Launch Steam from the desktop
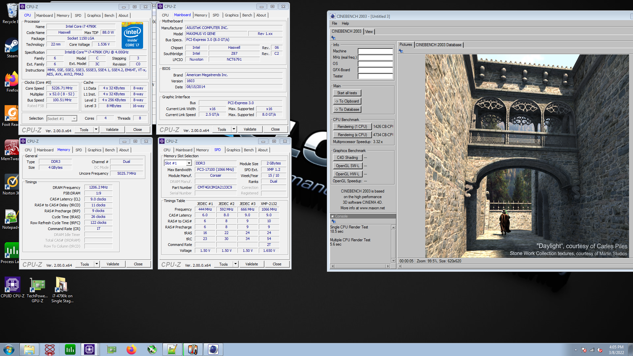 (12, 48)
